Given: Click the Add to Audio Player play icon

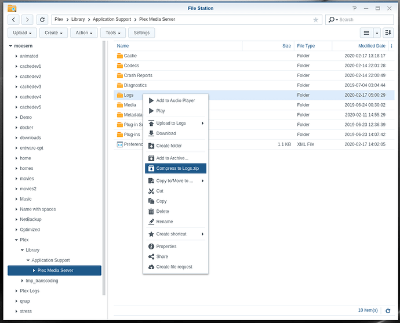Looking at the screenshot, I should click(x=151, y=100).
